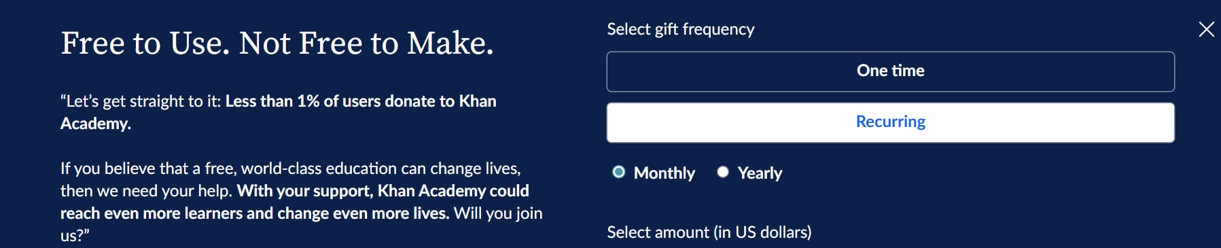Switch to the Yearly radio button circle
This screenshot has width=1221, height=248.
tap(723, 172)
